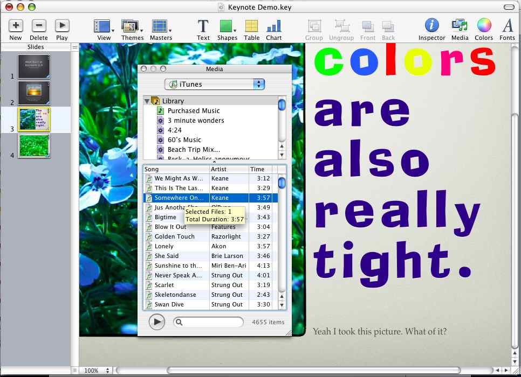Select the Bigtime song icon
This screenshot has height=377, width=521.
pos(149,218)
